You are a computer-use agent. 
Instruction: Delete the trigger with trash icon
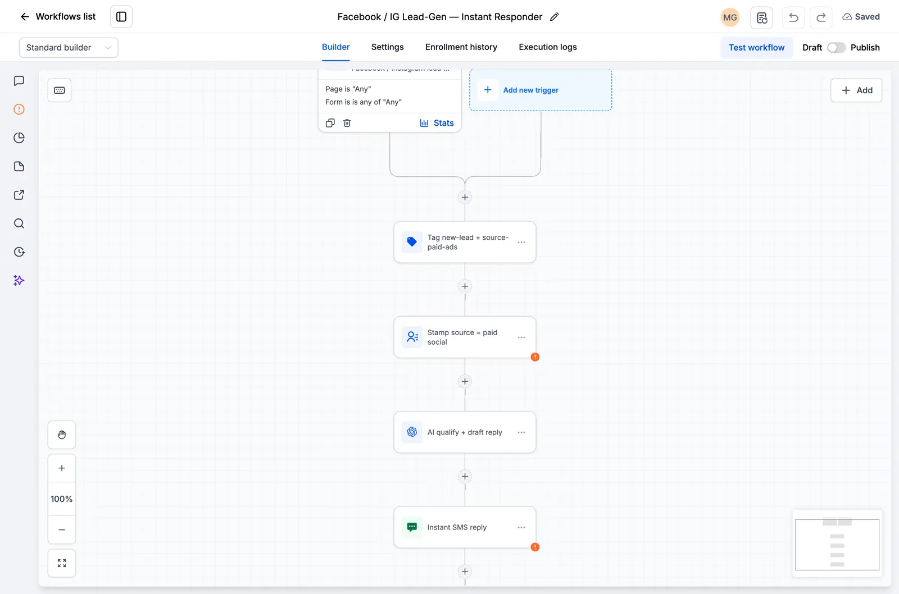click(347, 123)
